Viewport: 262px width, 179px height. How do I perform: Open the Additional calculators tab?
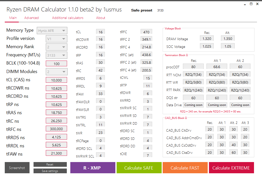pyautogui.click(x=68, y=18)
